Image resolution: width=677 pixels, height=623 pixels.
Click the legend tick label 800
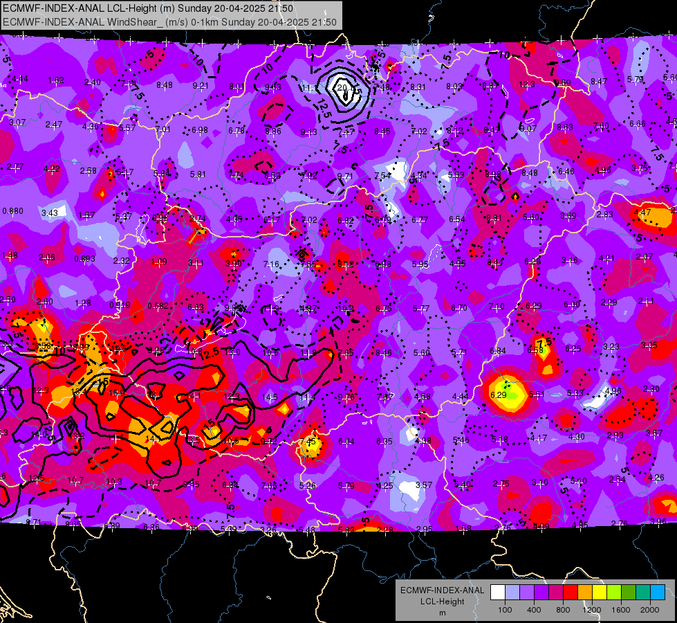point(563,610)
